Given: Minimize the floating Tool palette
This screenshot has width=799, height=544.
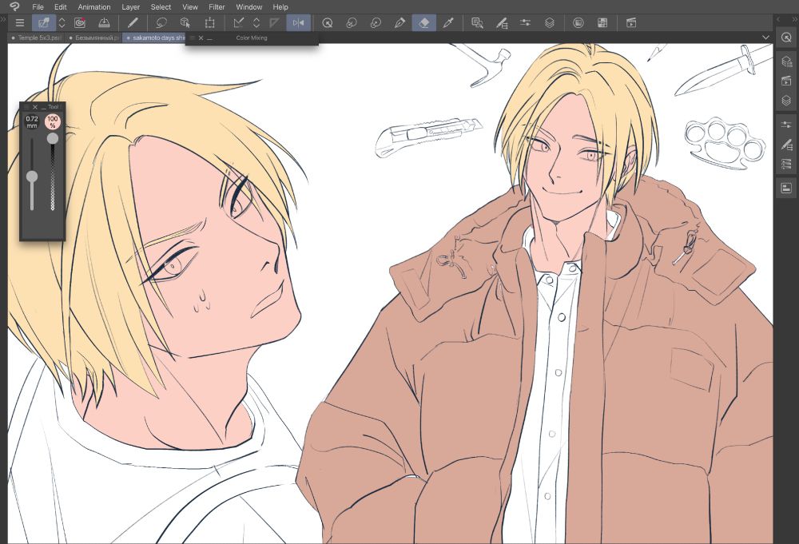Looking at the screenshot, I should (x=43, y=108).
